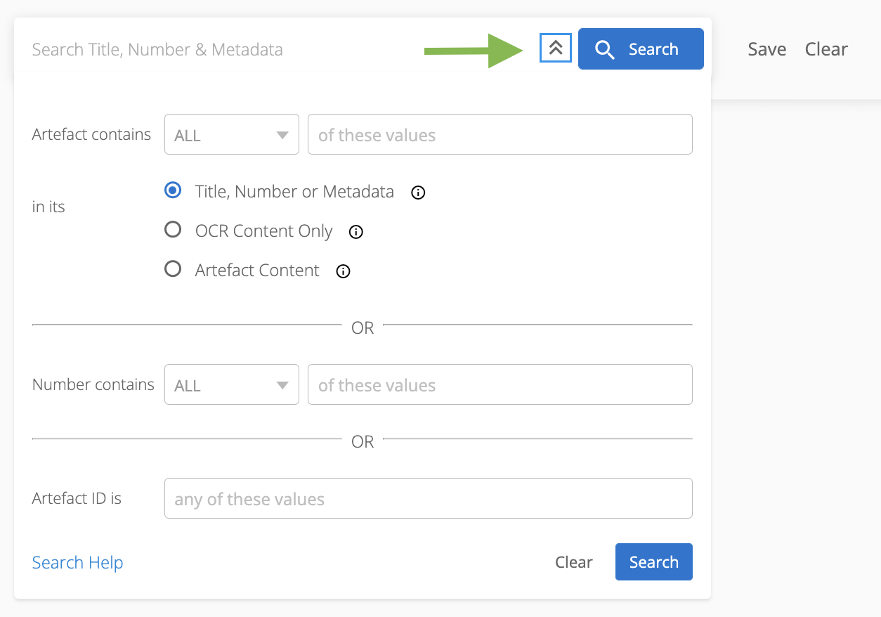Select Title, Number or Metadata radio option

click(173, 190)
